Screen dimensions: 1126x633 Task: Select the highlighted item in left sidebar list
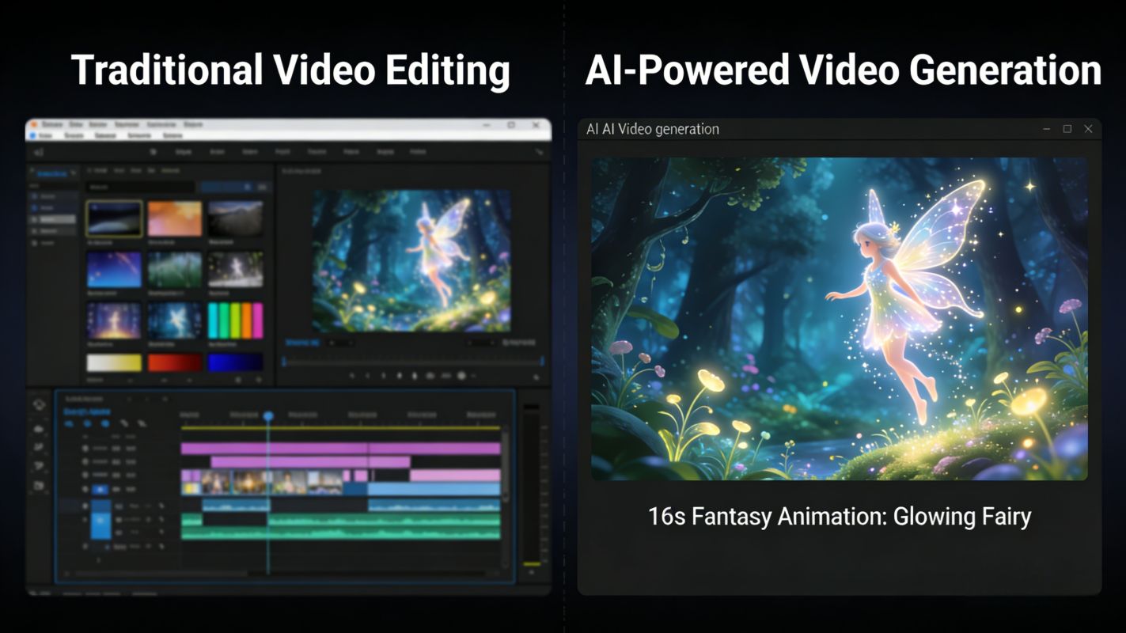tap(54, 219)
